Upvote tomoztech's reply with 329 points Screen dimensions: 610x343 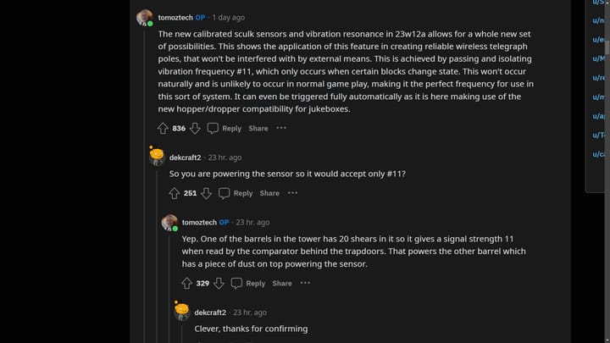tap(187, 284)
